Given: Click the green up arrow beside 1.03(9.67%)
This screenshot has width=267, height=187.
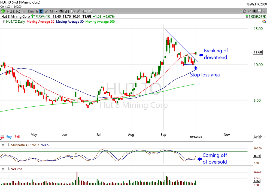Looking at the screenshot, I should click(x=32, y=17).
